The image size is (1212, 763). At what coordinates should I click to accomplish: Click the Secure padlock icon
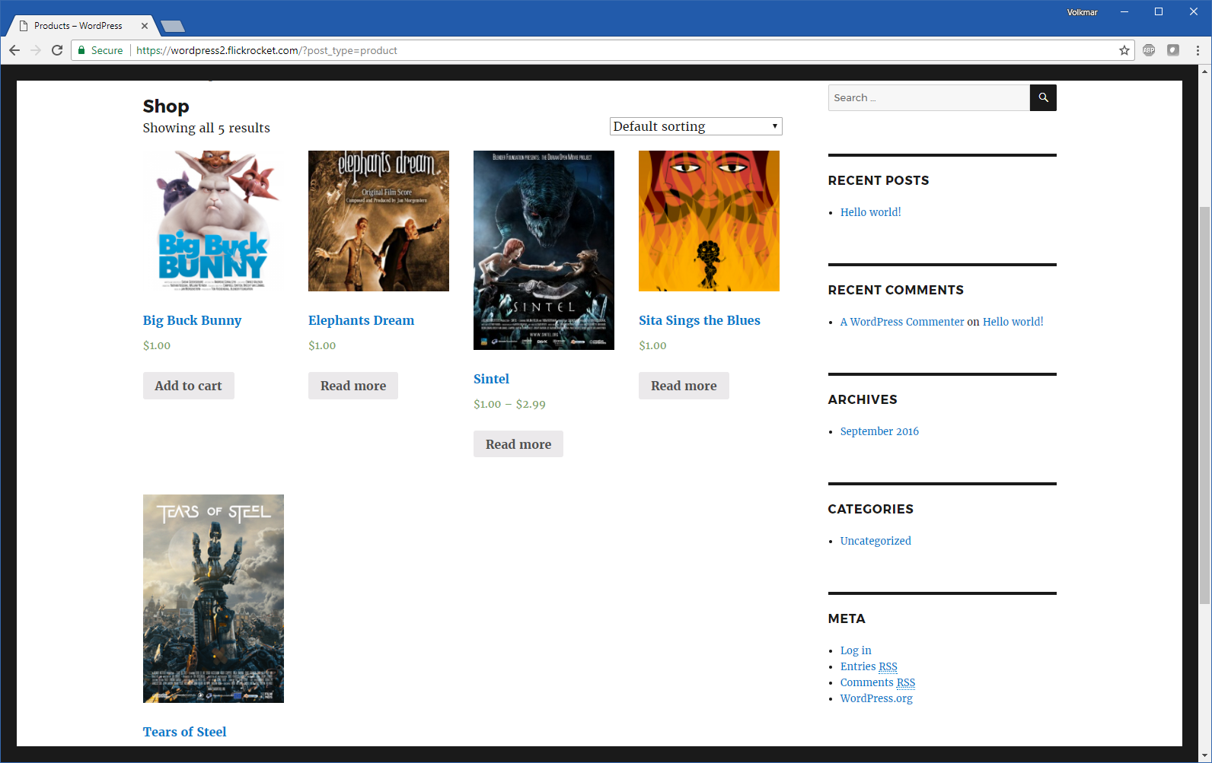82,50
